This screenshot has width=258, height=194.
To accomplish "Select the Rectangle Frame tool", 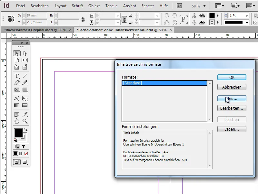I will pyautogui.click(x=17, y=90).
